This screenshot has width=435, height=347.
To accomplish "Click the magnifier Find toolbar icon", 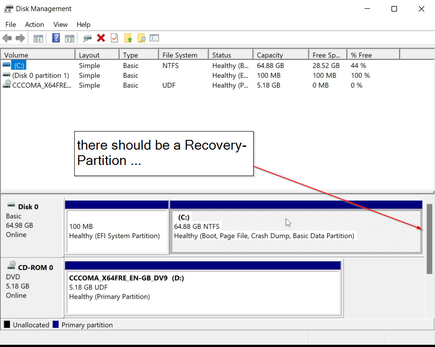I will point(141,38).
